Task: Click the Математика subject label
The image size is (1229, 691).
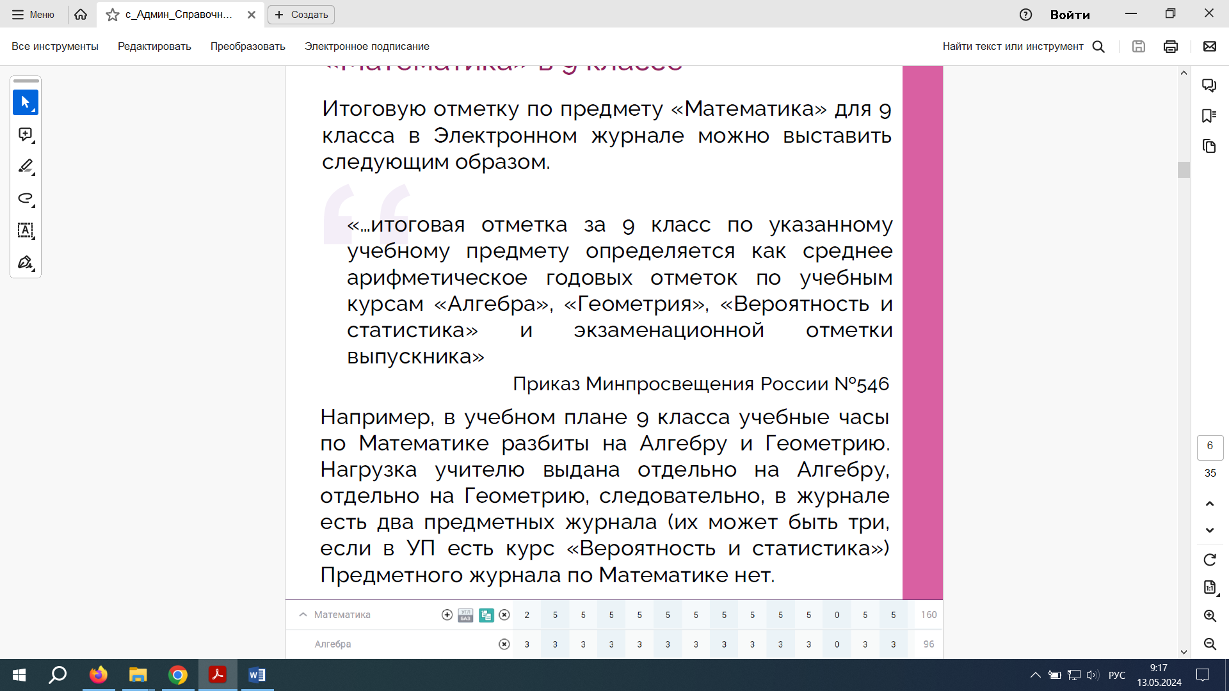Action: click(x=342, y=615)
